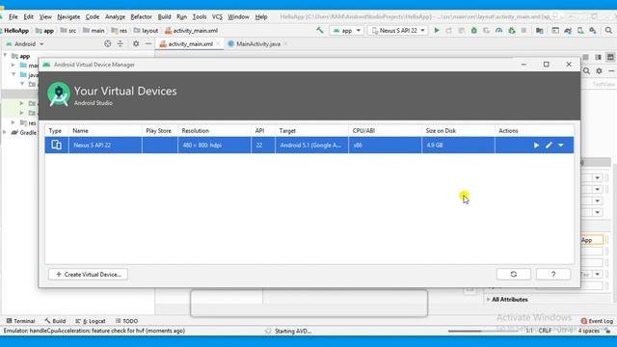Open the Terminal tool window
Image resolution: width=617 pixels, height=347 pixels.
(21, 321)
